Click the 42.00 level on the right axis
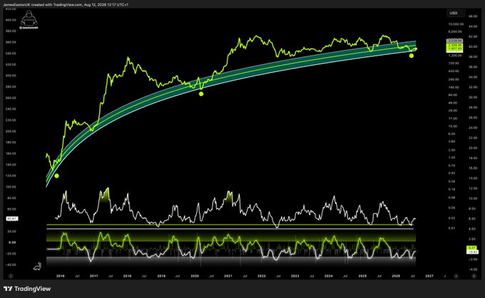 tap(473, 36)
